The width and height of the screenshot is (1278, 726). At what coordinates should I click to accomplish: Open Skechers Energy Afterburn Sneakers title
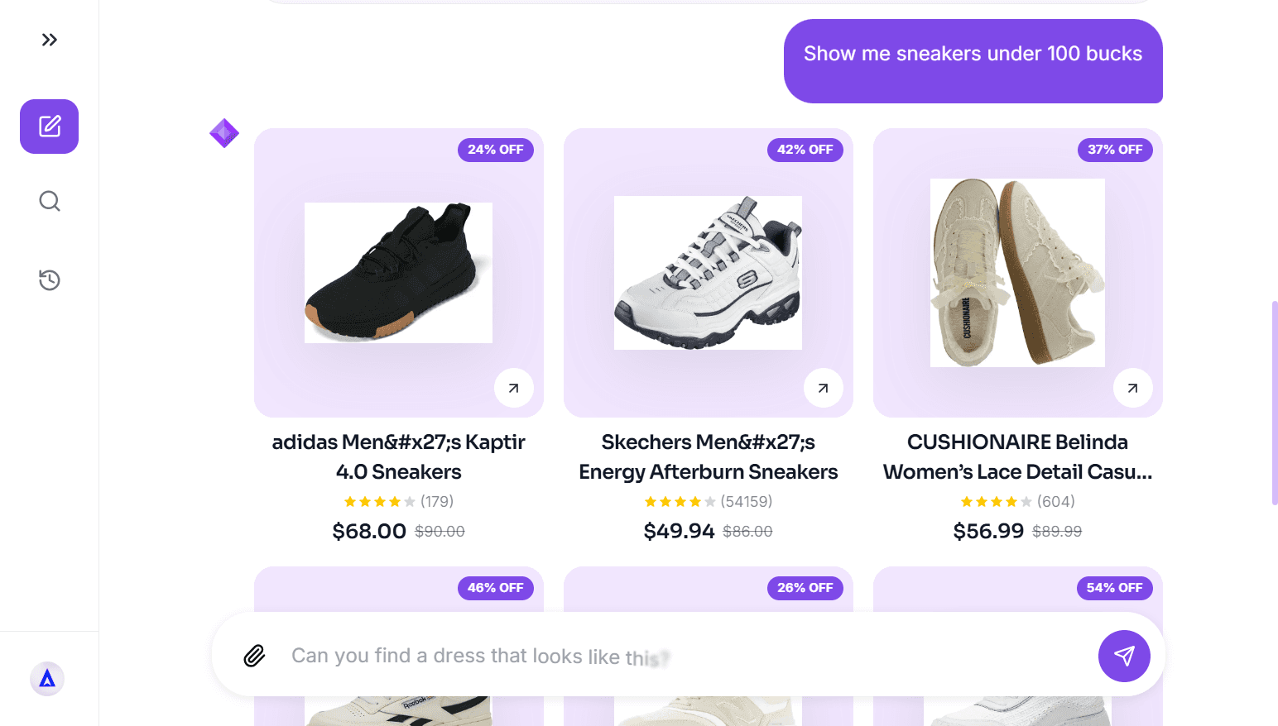point(708,456)
